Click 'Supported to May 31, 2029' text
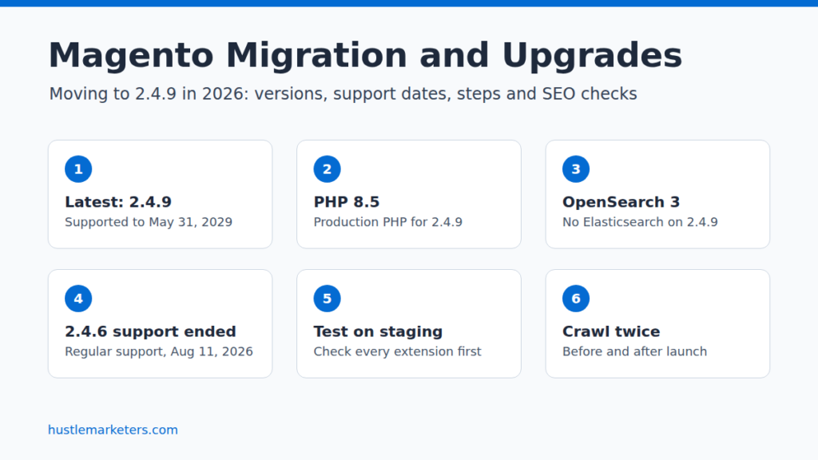Viewport: 818px width, 460px height. pos(149,222)
